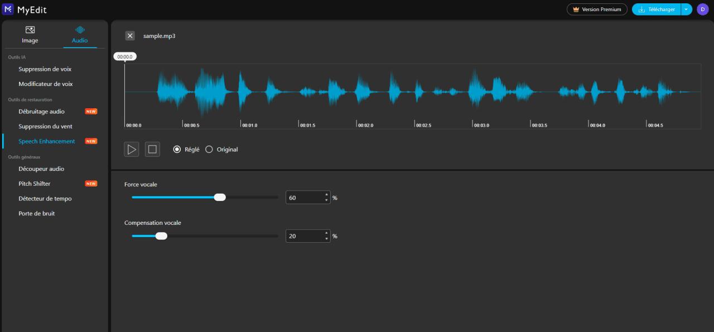Switch to the Audio tab
This screenshot has height=332, width=714.
tap(79, 34)
